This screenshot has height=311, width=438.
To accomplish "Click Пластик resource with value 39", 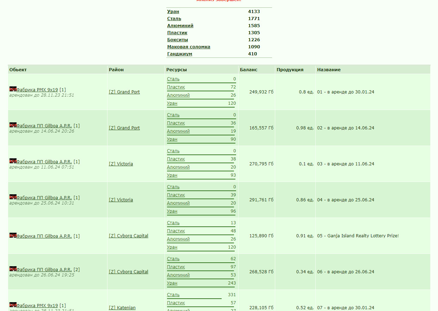I will point(176,195).
